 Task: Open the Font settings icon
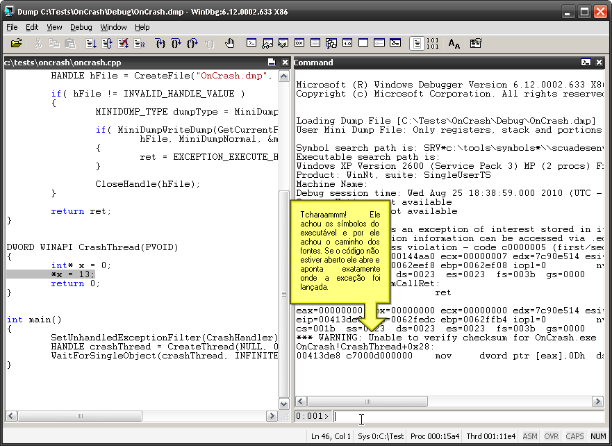pos(454,44)
